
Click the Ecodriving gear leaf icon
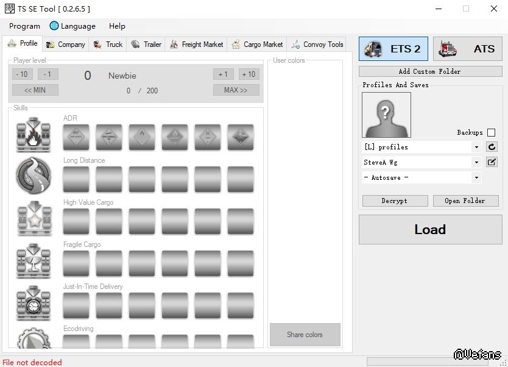pos(34,338)
